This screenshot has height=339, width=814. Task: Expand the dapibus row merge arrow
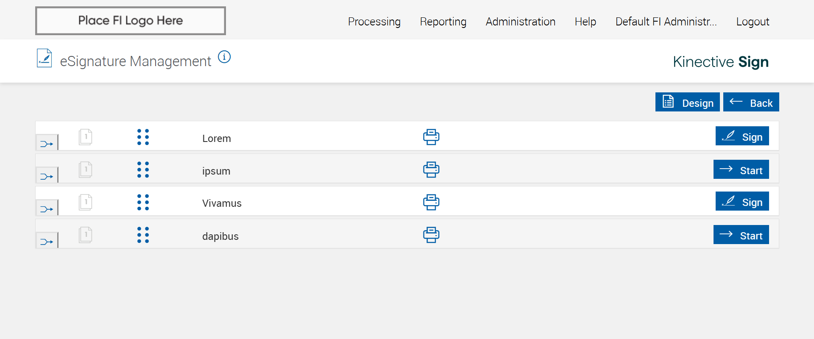(47, 242)
